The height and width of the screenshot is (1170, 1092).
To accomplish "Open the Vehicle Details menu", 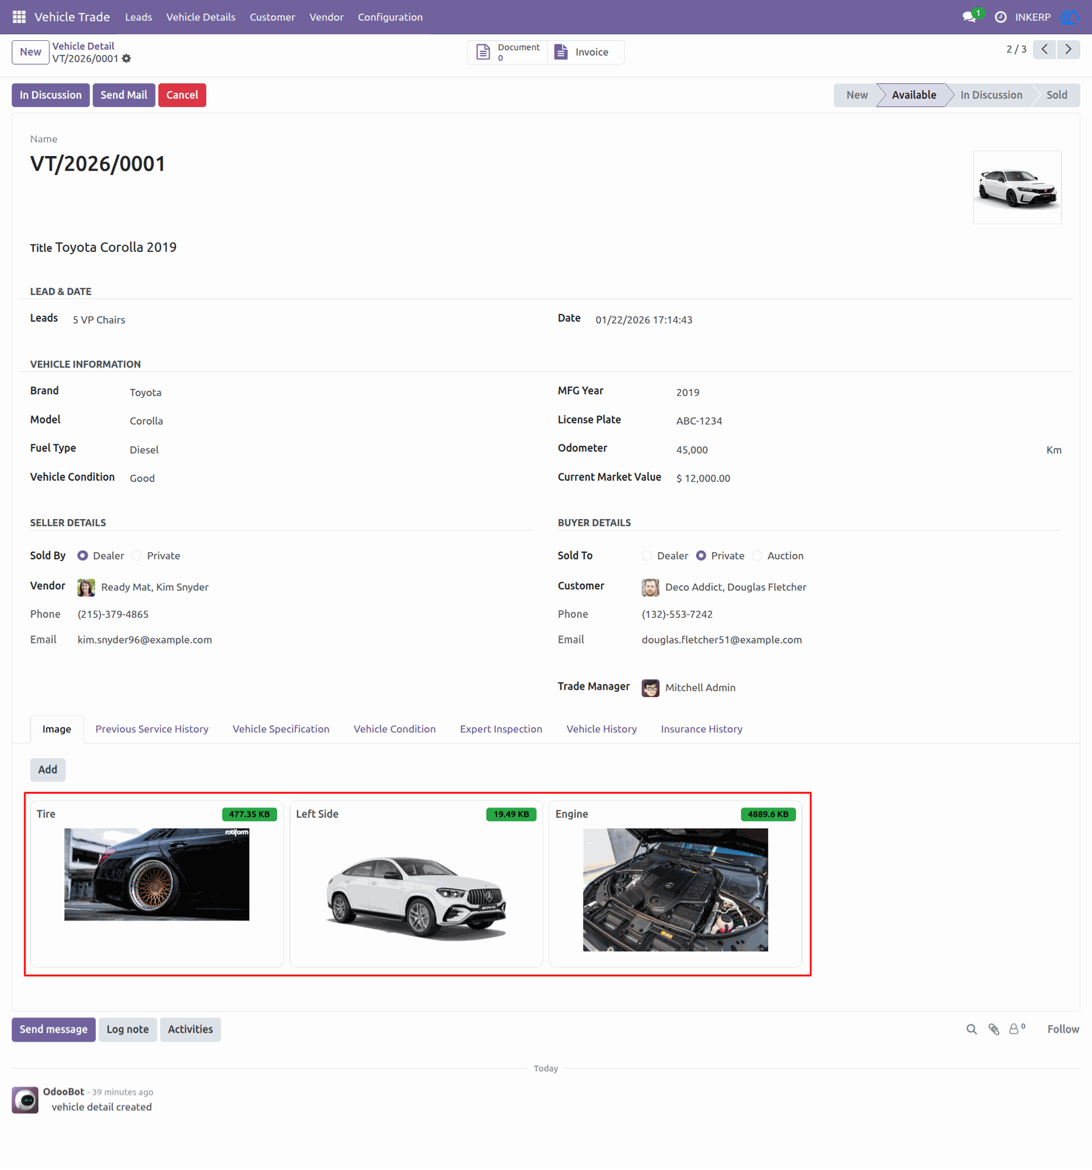I will (200, 17).
